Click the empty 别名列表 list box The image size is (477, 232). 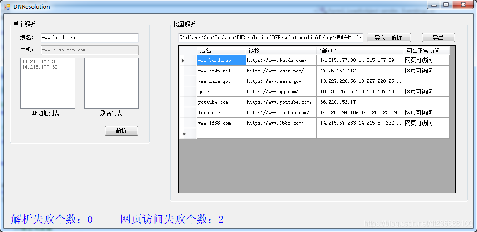click(x=111, y=83)
